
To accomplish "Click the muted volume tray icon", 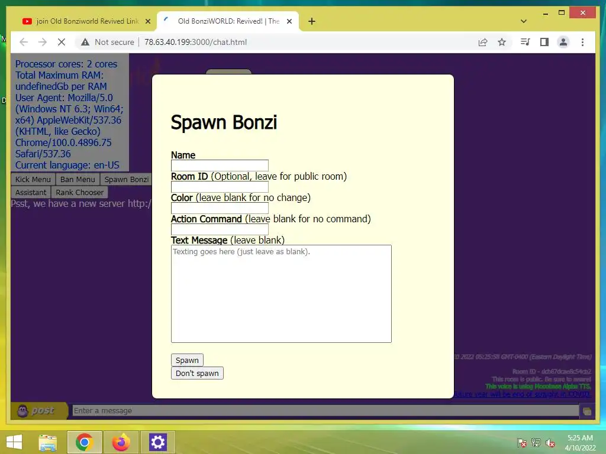I will (x=550, y=443).
